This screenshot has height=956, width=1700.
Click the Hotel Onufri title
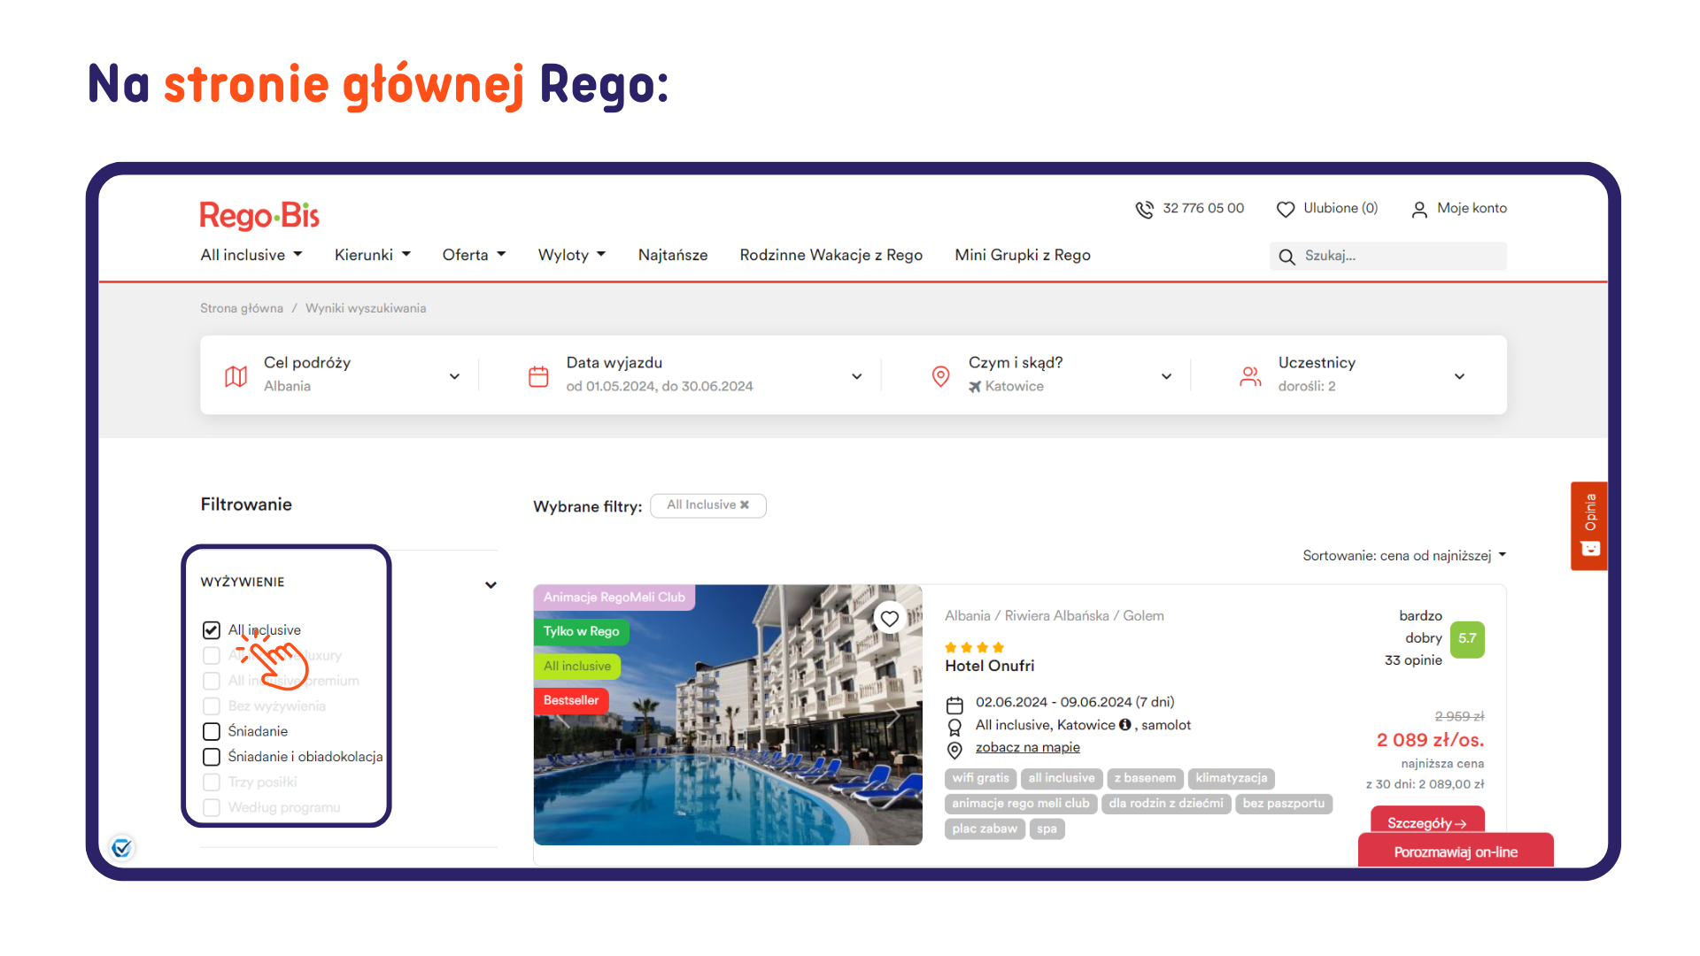coord(989,666)
